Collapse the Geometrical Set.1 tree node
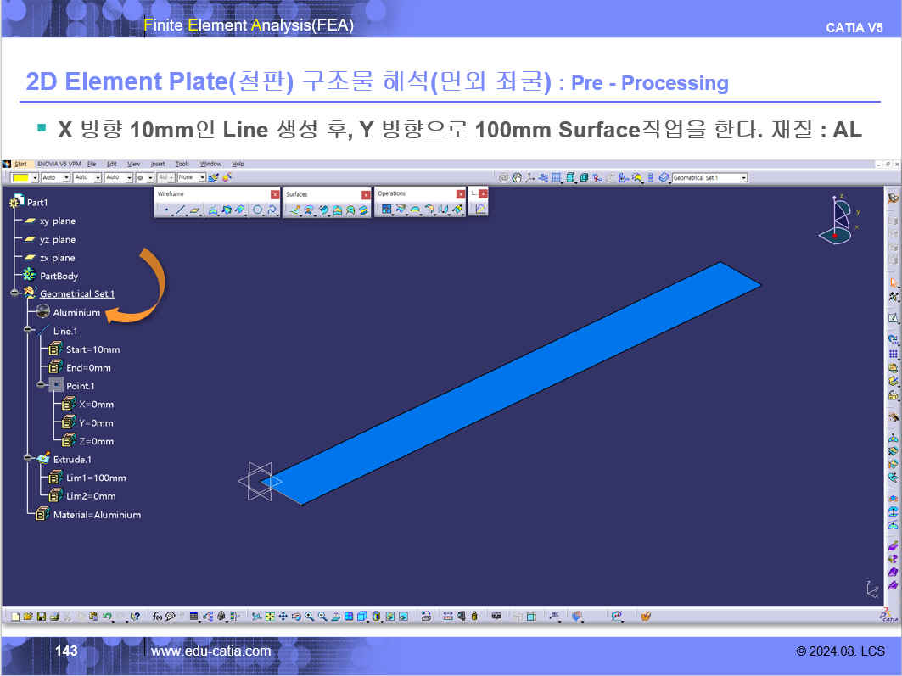Viewport: 902px width, 676px height. click(x=15, y=293)
